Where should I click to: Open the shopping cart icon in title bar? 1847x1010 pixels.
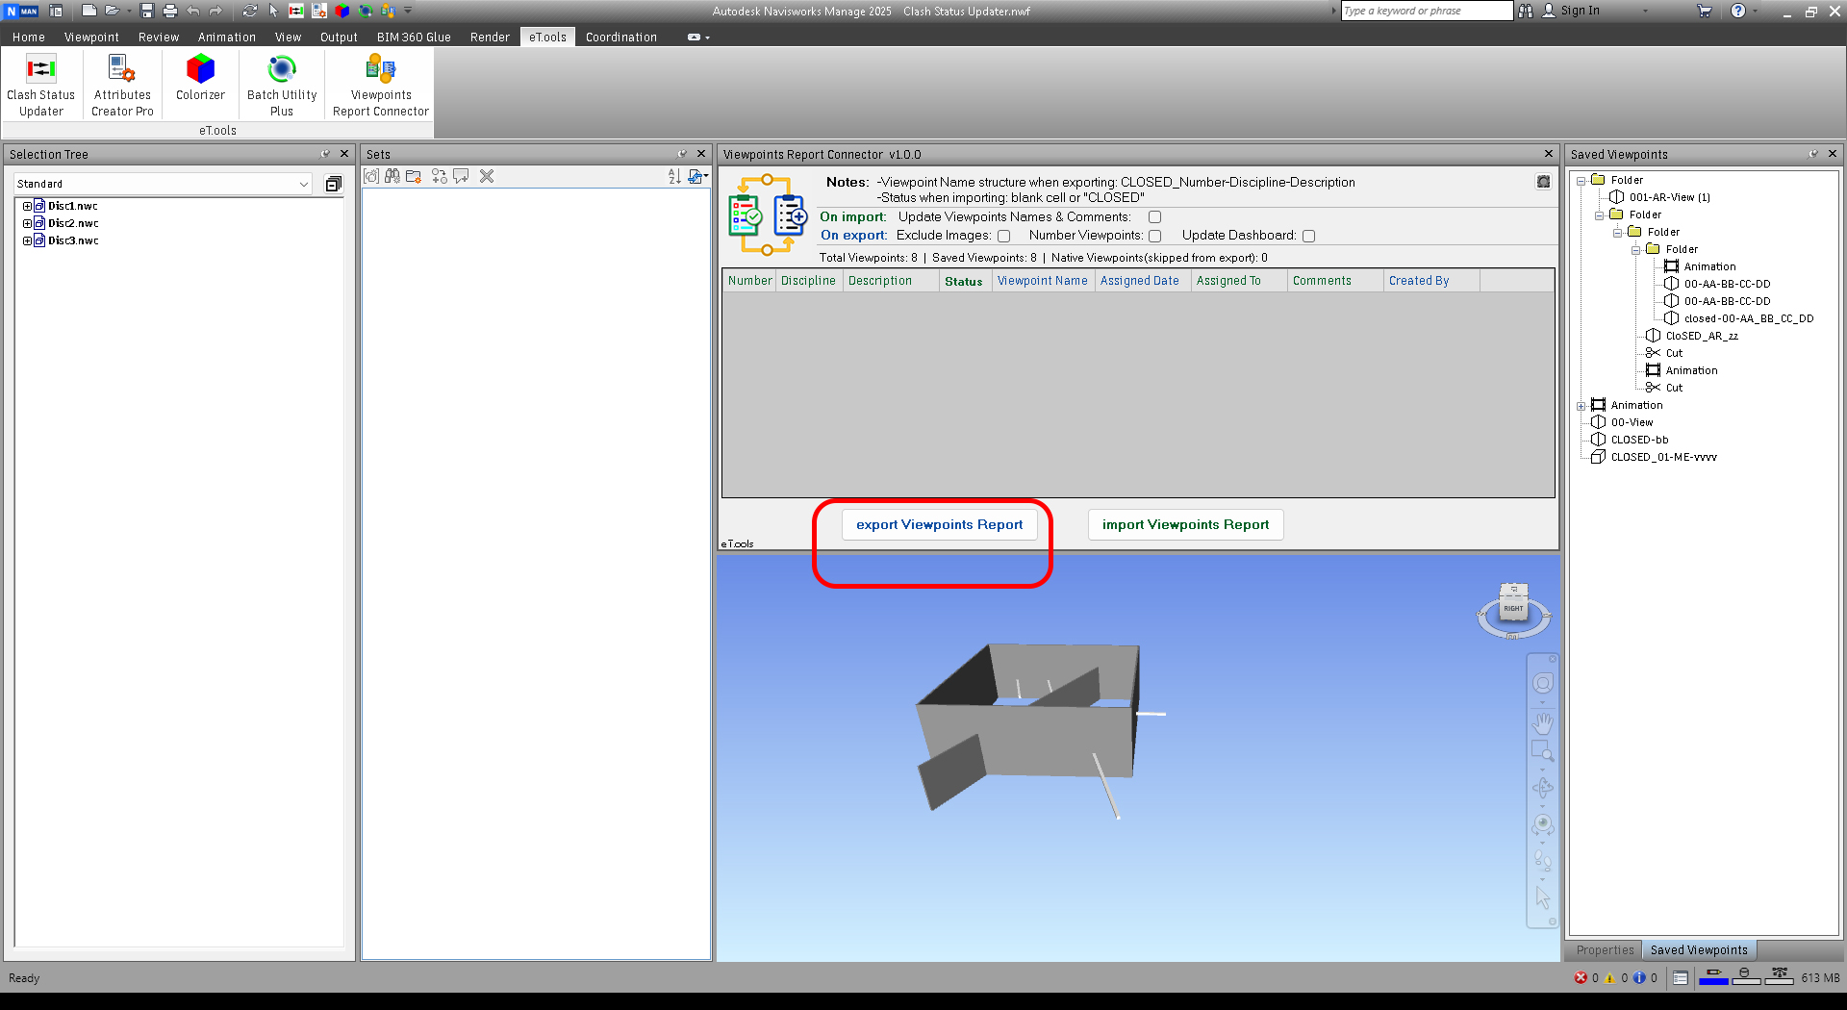(1705, 11)
